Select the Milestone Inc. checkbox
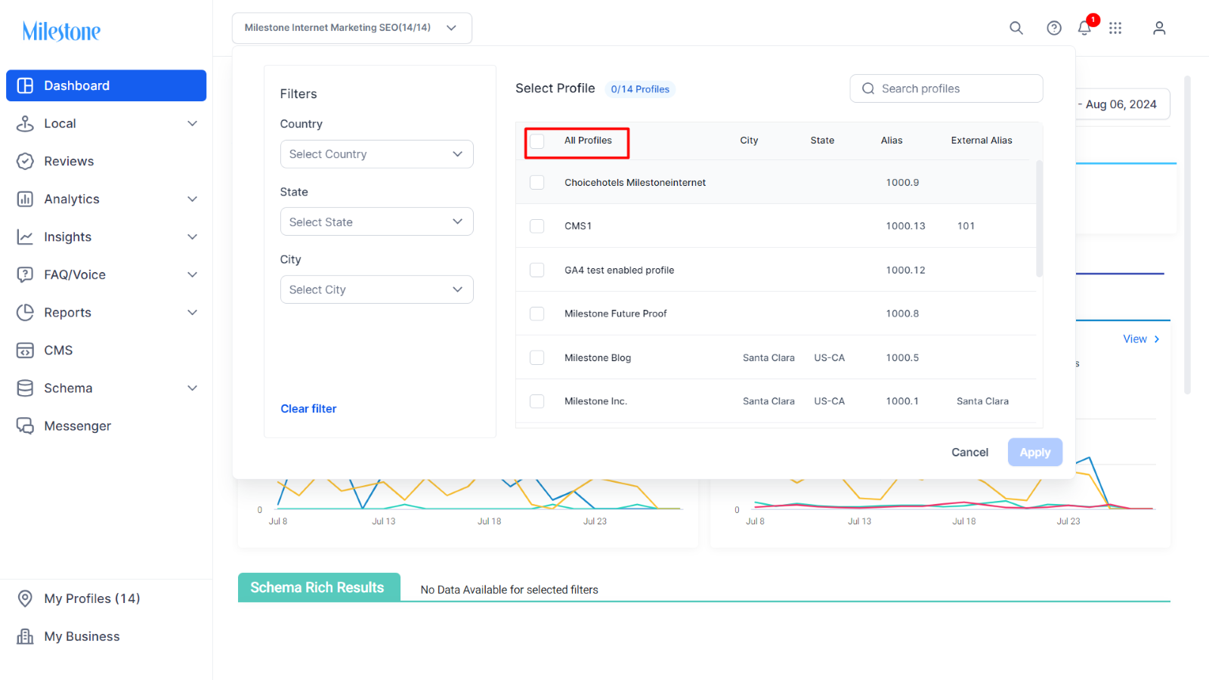 (x=537, y=401)
